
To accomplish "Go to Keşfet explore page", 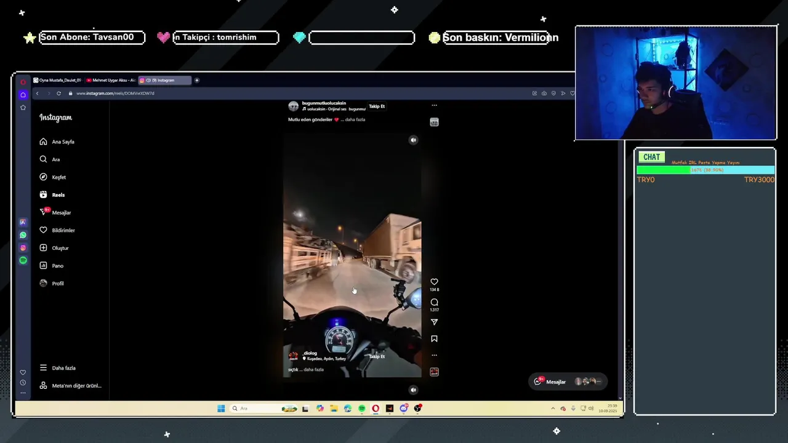I will pos(52,177).
